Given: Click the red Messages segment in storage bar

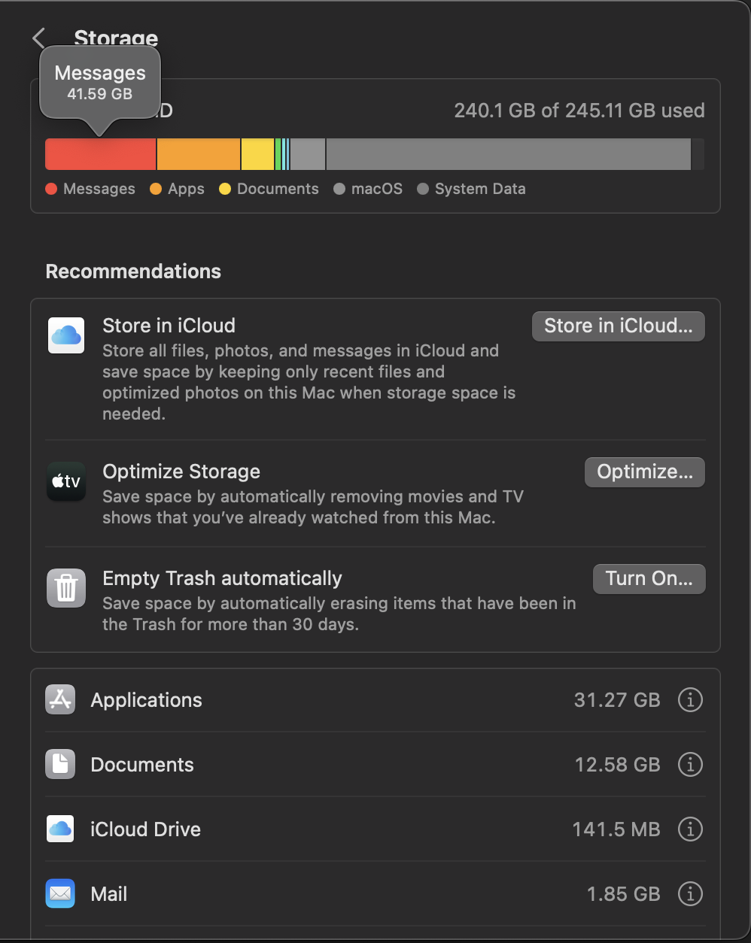Looking at the screenshot, I should 100,154.
